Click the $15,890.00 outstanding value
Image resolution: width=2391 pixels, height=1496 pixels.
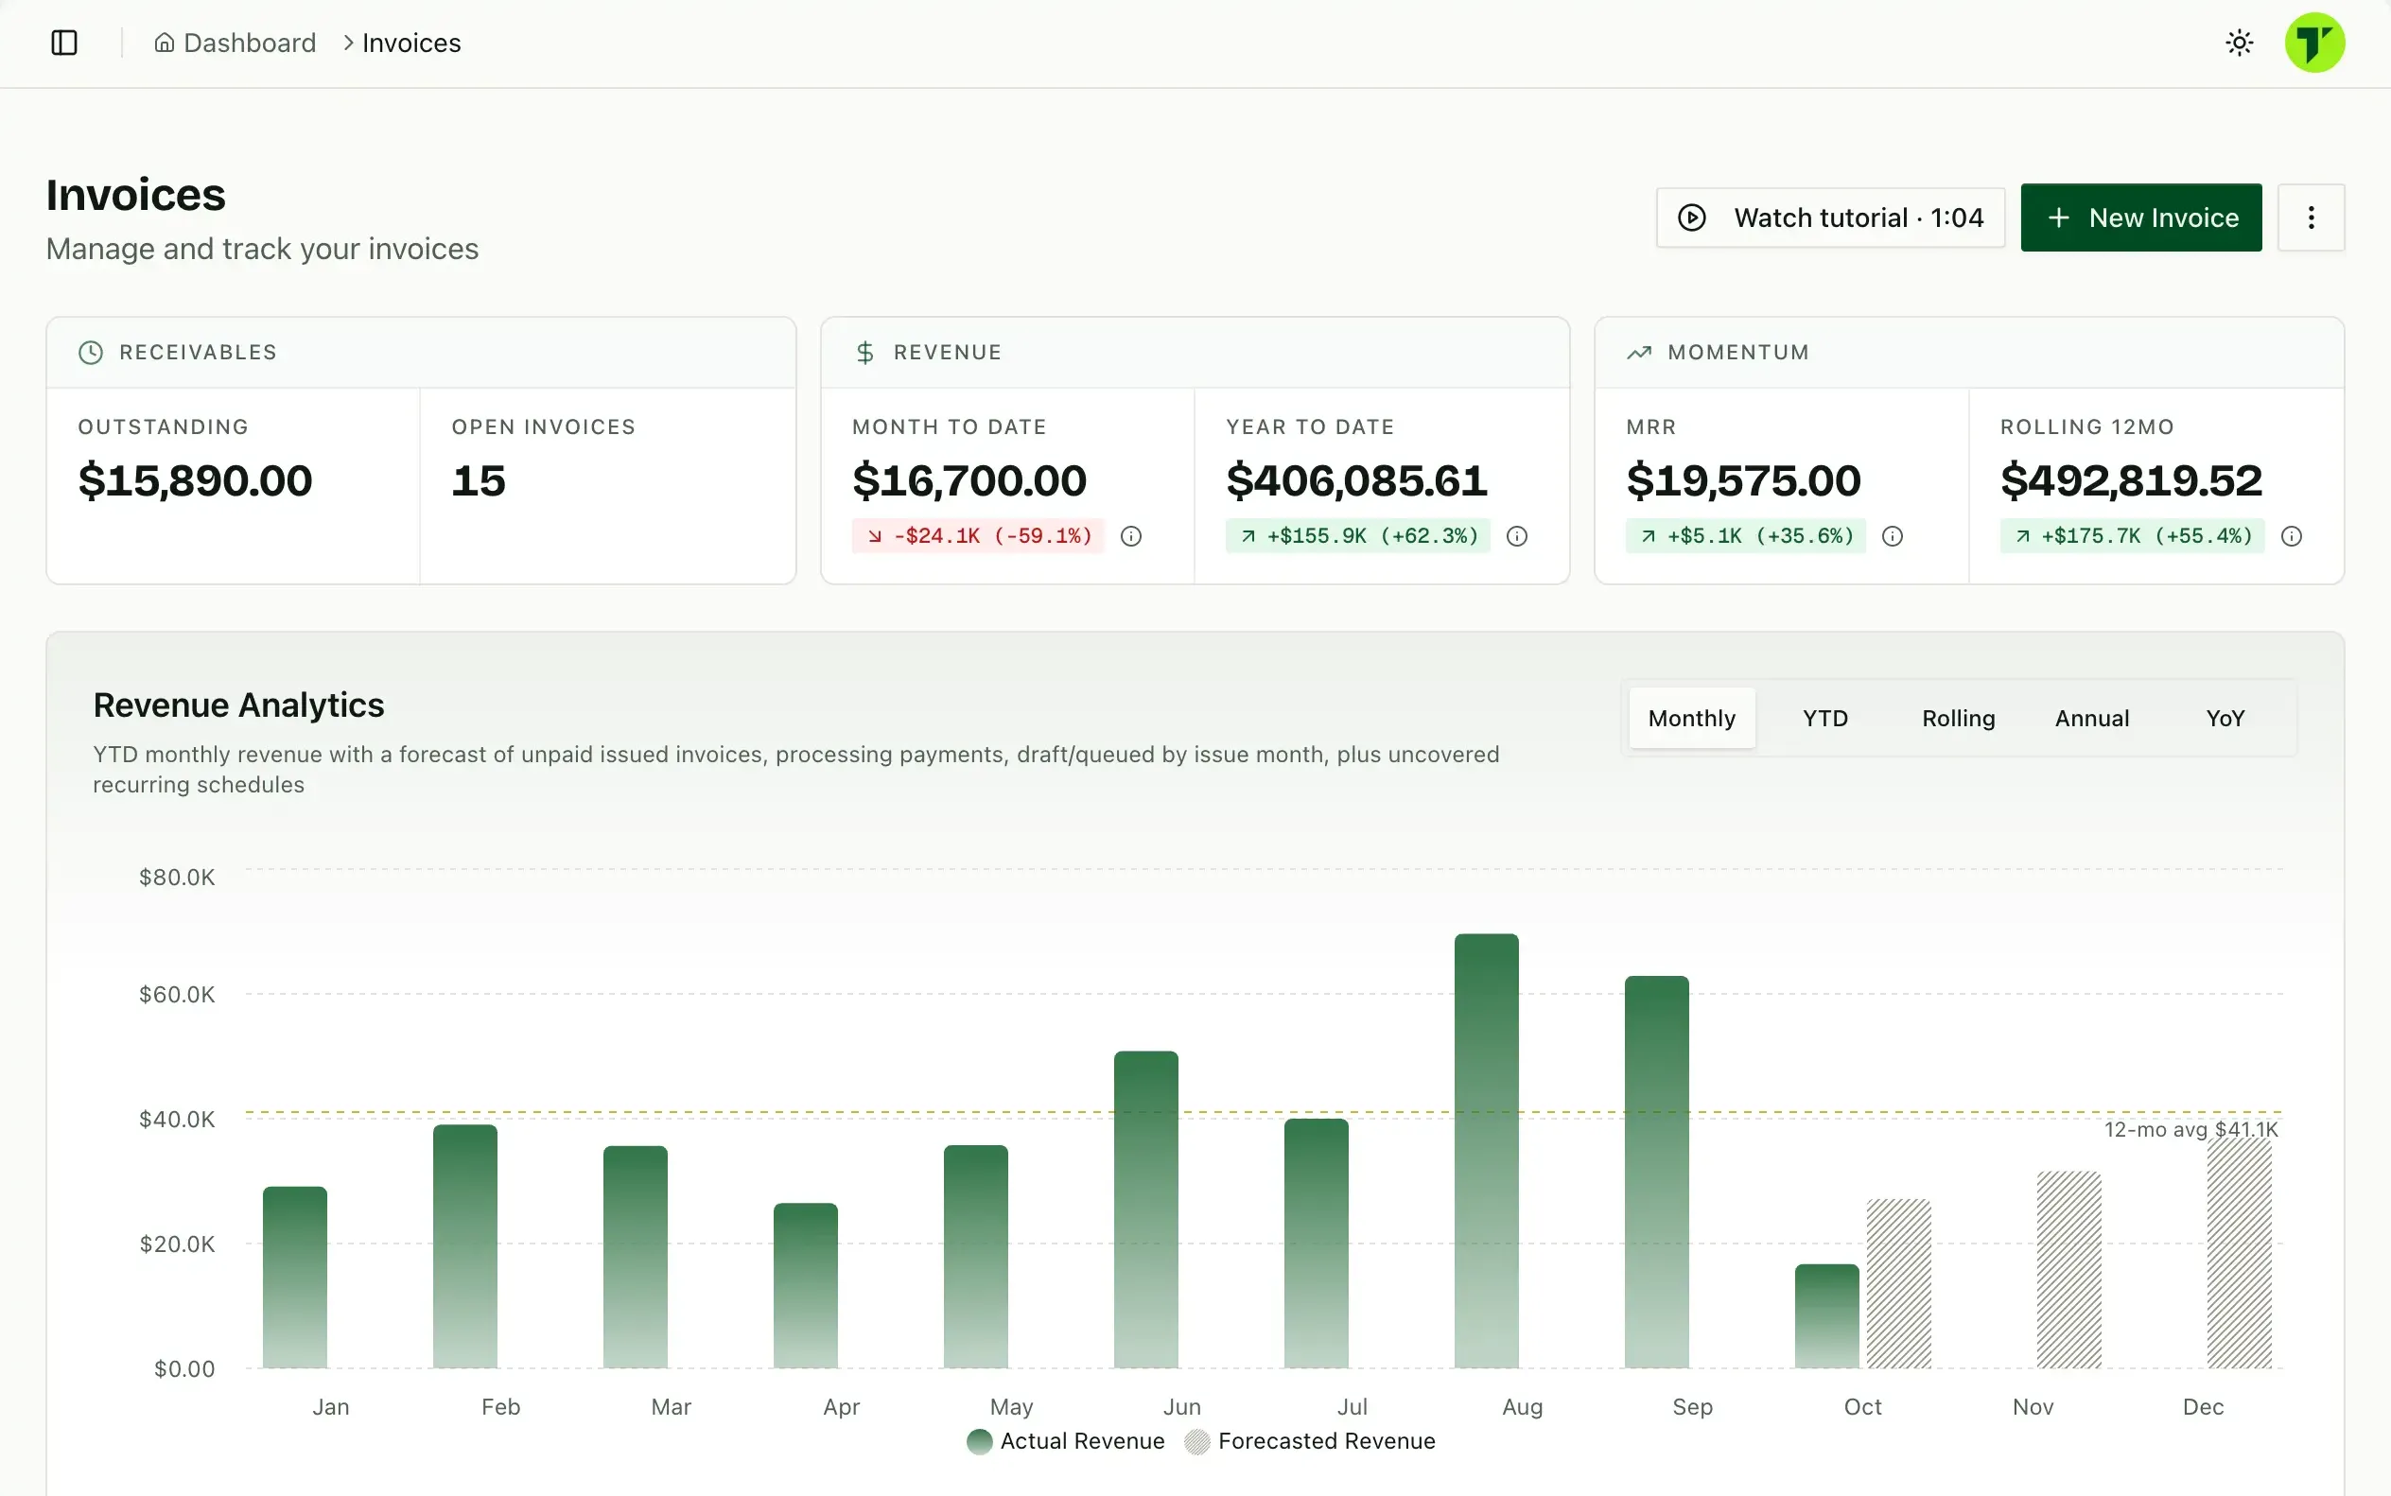pyautogui.click(x=195, y=480)
